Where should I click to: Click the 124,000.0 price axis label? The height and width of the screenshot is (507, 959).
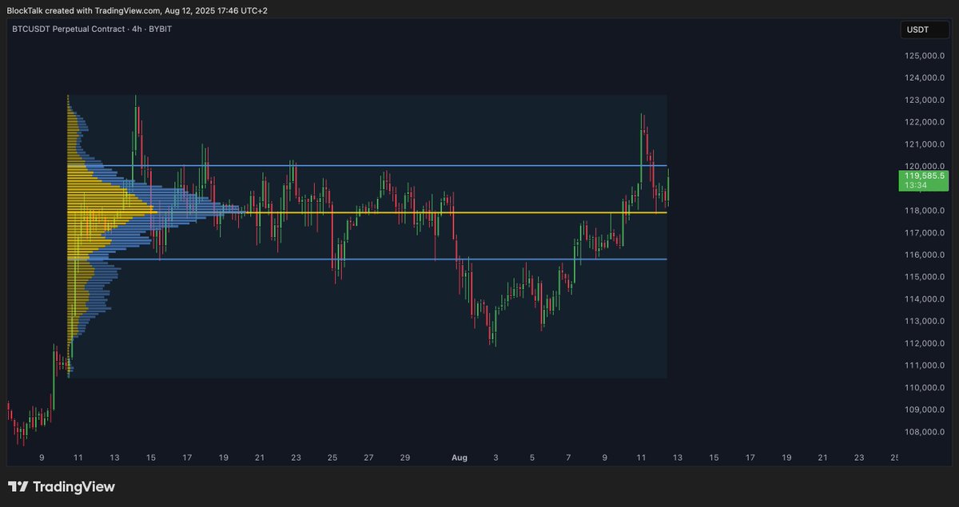pos(925,78)
